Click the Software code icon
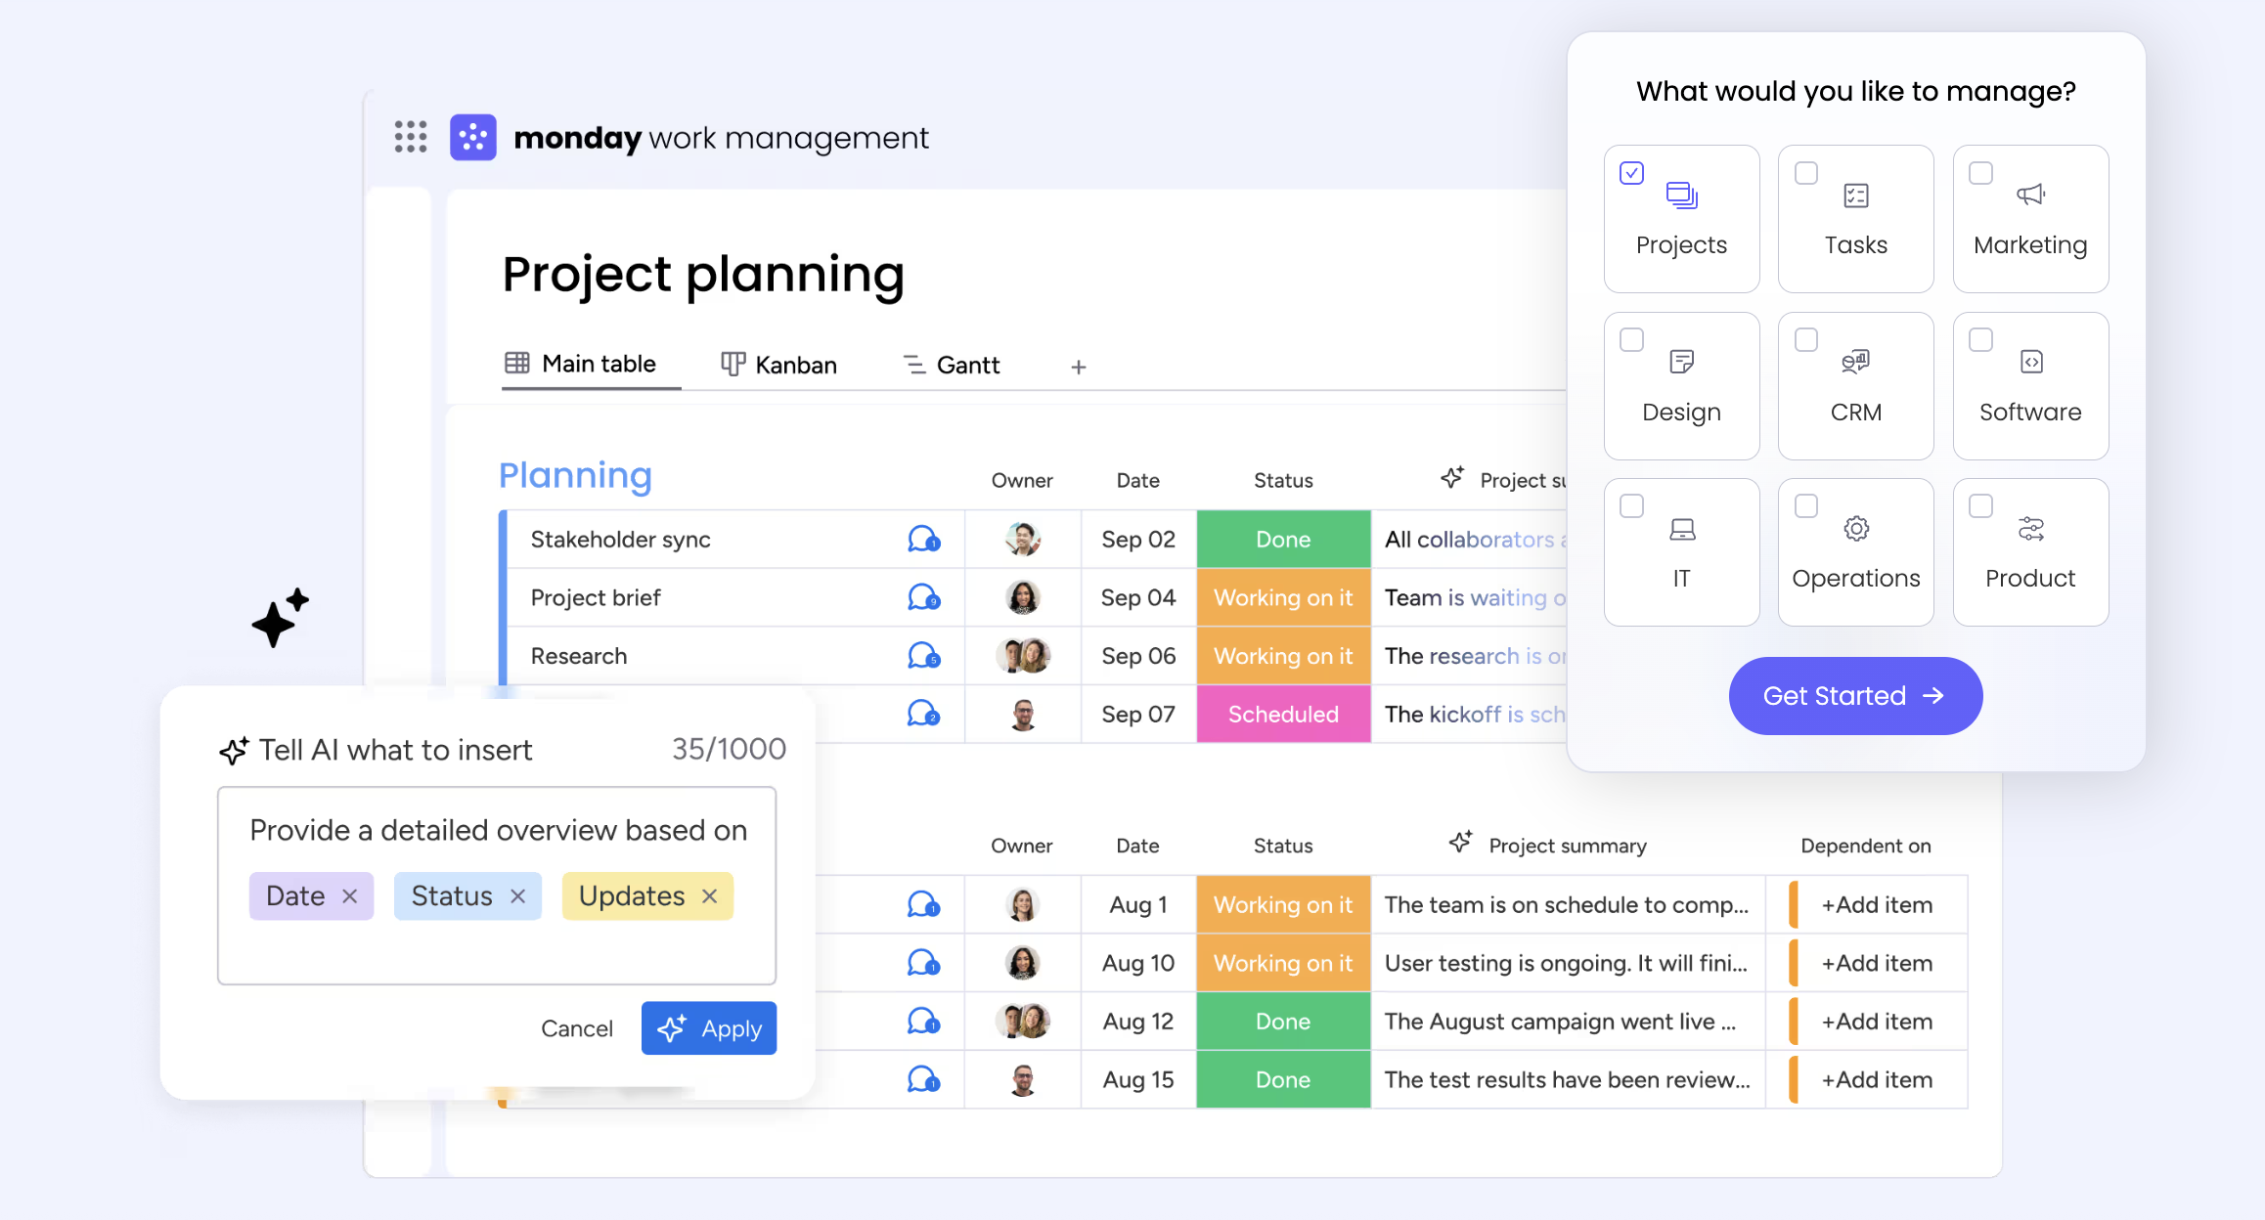Image resolution: width=2265 pixels, height=1220 pixels. [2031, 362]
